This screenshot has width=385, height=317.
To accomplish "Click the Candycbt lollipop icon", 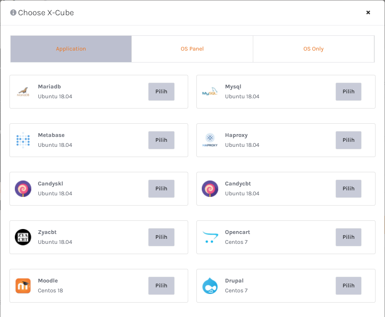I will 210,189.
